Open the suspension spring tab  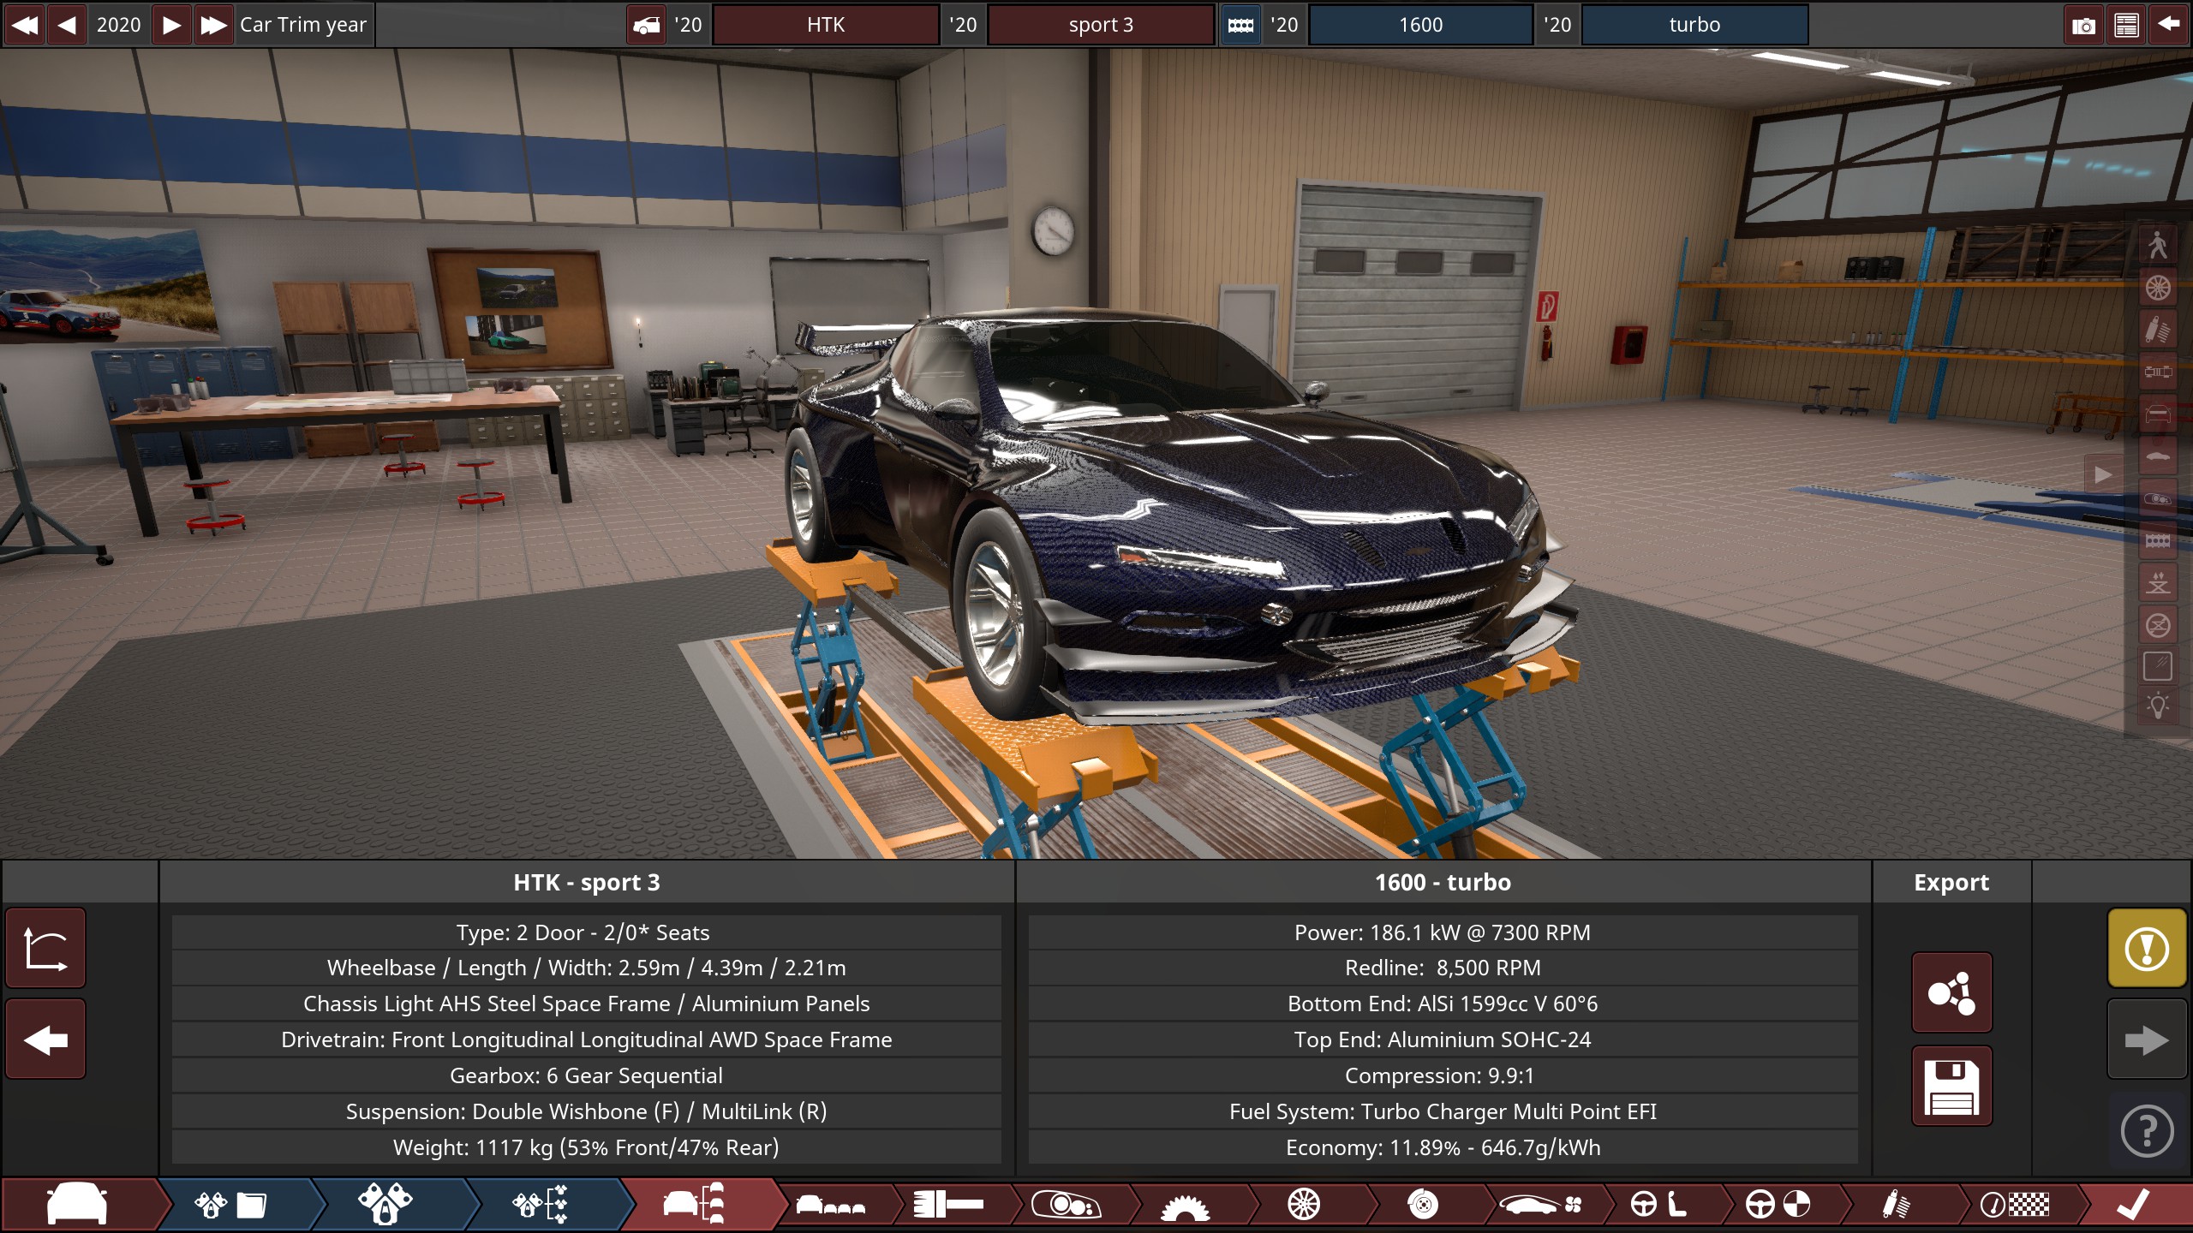pos(1897,1206)
